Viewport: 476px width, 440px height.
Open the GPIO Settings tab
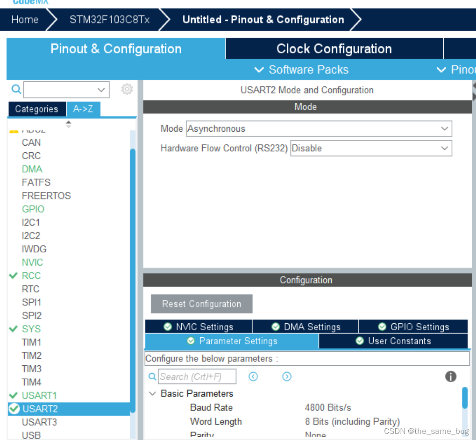(413, 326)
